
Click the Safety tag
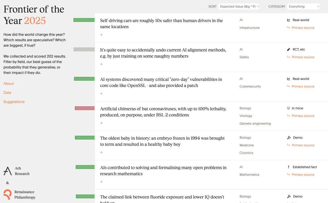point(244,57)
